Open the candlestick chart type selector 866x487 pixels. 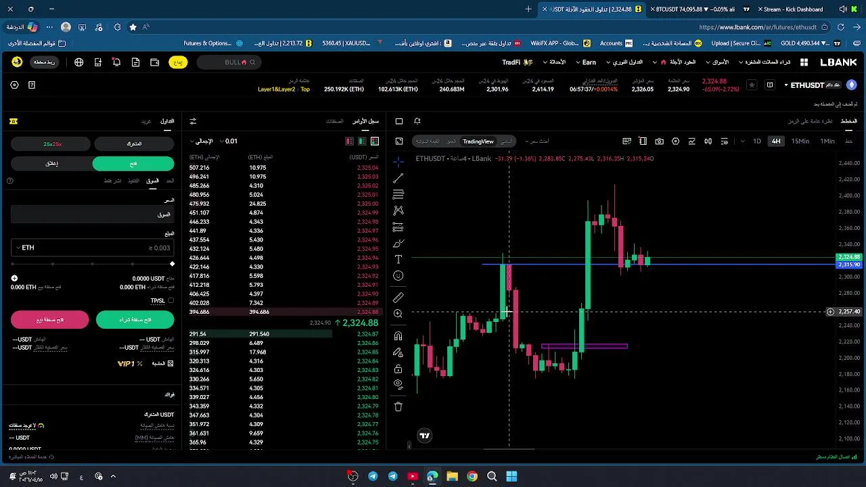tap(708, 141)
